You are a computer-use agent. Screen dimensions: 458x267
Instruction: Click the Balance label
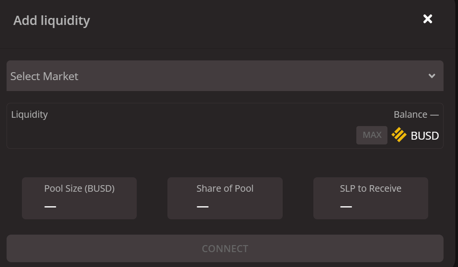[x=410, y=114]
